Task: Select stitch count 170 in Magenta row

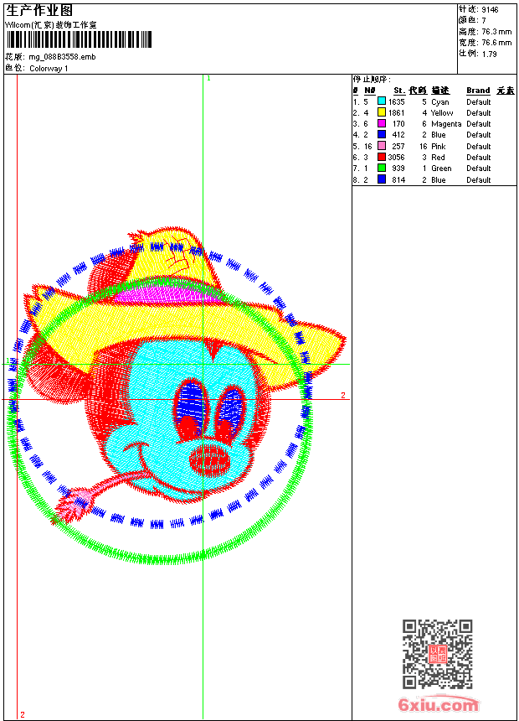Action: coord(398,124)
